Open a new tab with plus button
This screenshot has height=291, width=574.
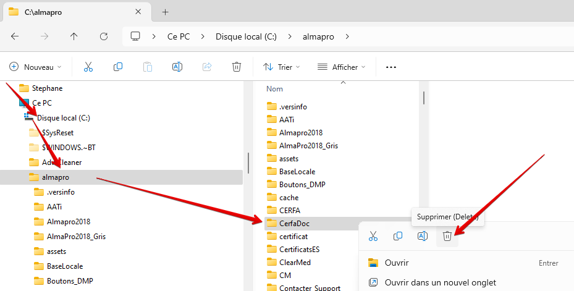pos(166,12)
